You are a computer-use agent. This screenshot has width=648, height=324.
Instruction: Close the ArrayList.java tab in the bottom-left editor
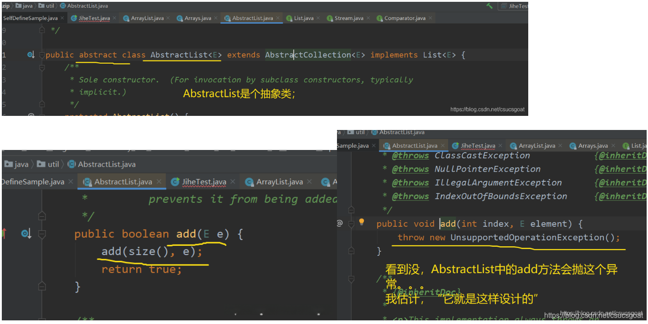point(309,182)
